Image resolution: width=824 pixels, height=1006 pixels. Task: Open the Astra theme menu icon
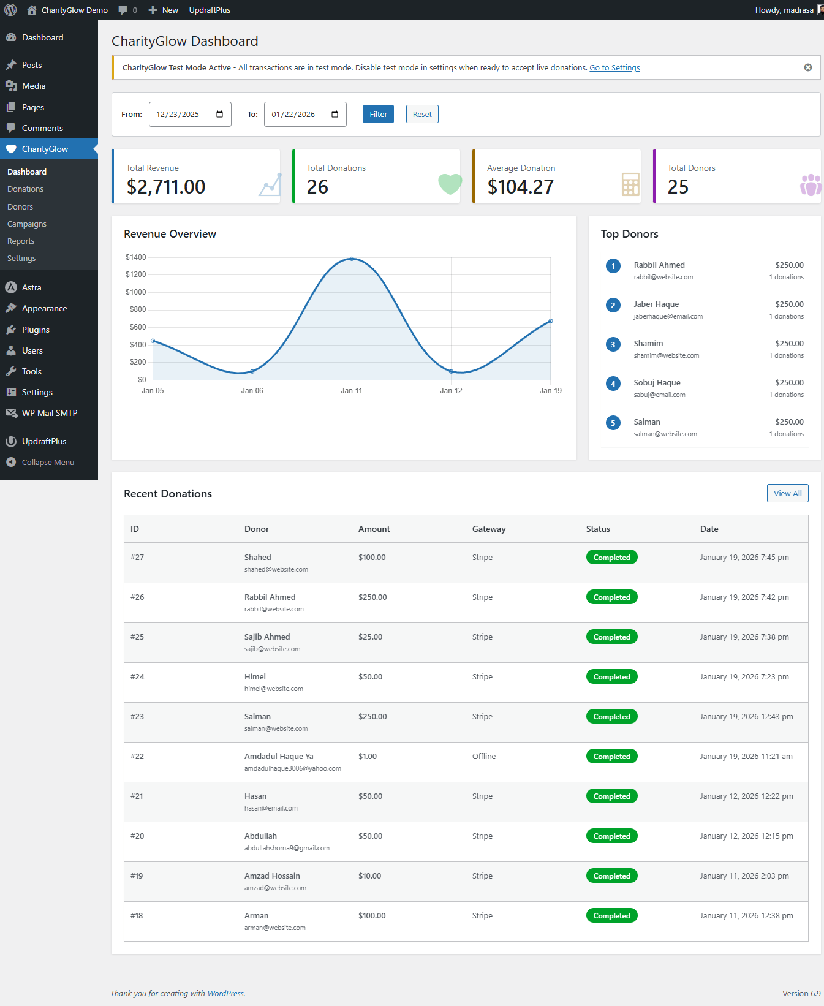point(11,287)
